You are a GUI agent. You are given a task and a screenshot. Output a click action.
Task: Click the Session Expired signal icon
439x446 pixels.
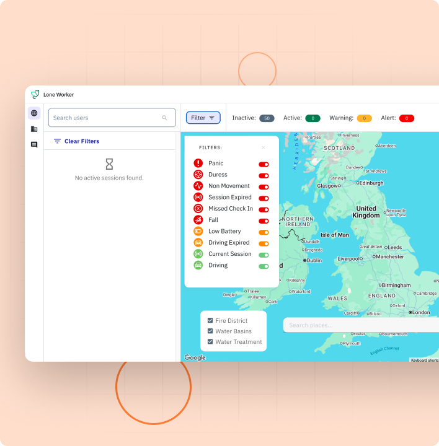point(198,197)
